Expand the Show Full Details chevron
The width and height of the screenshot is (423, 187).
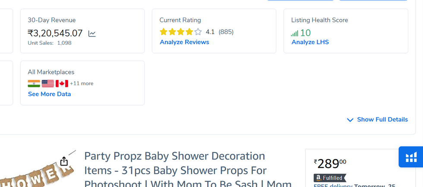pos(350,120)
